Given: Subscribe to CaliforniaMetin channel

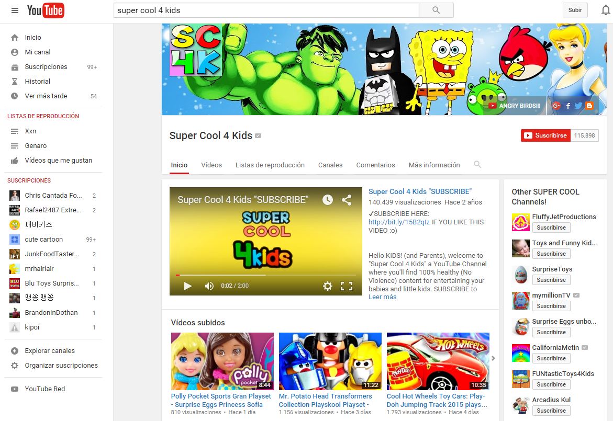Looking at the screenshot, I should coord(551,359).
